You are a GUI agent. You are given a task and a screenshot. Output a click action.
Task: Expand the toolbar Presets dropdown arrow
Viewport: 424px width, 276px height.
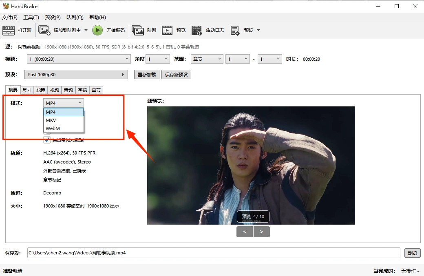point(258,30)
